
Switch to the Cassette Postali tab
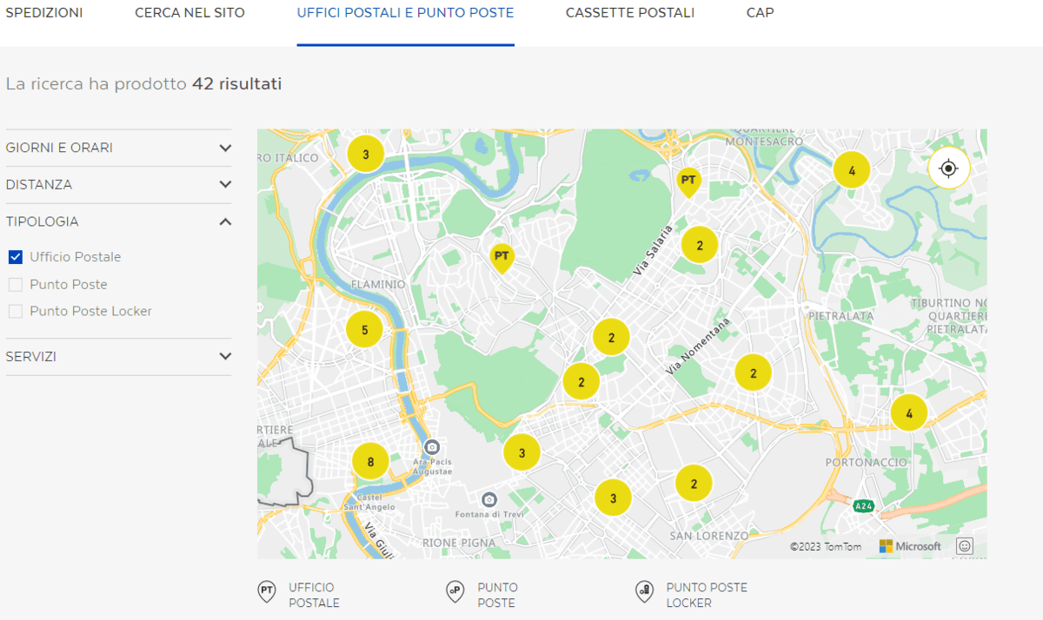tap(629, 13)
